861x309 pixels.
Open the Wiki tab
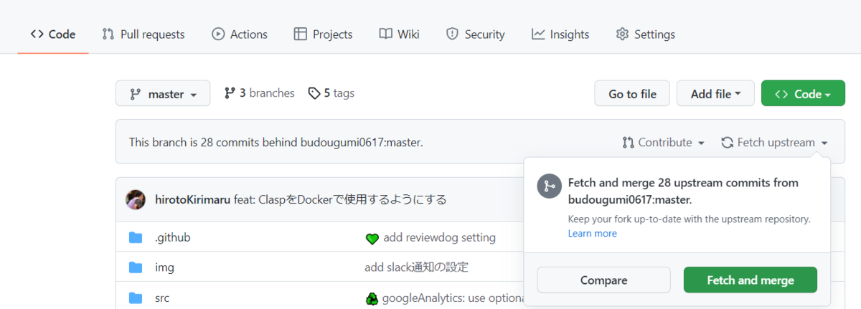coord(399,34)
